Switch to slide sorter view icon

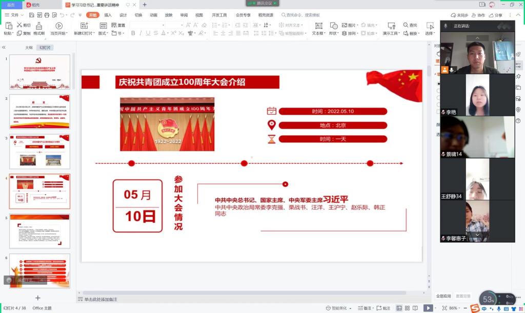[408, 308]
